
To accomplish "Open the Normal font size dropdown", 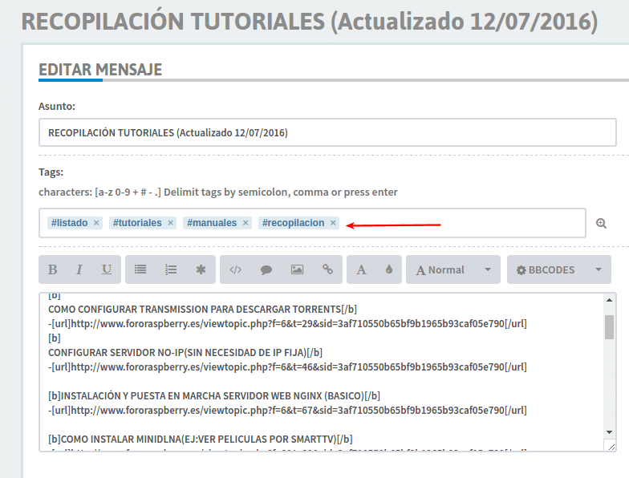I will 452,270.
